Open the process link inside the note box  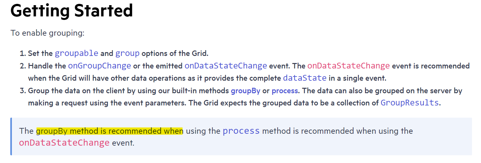coord(241,131)
